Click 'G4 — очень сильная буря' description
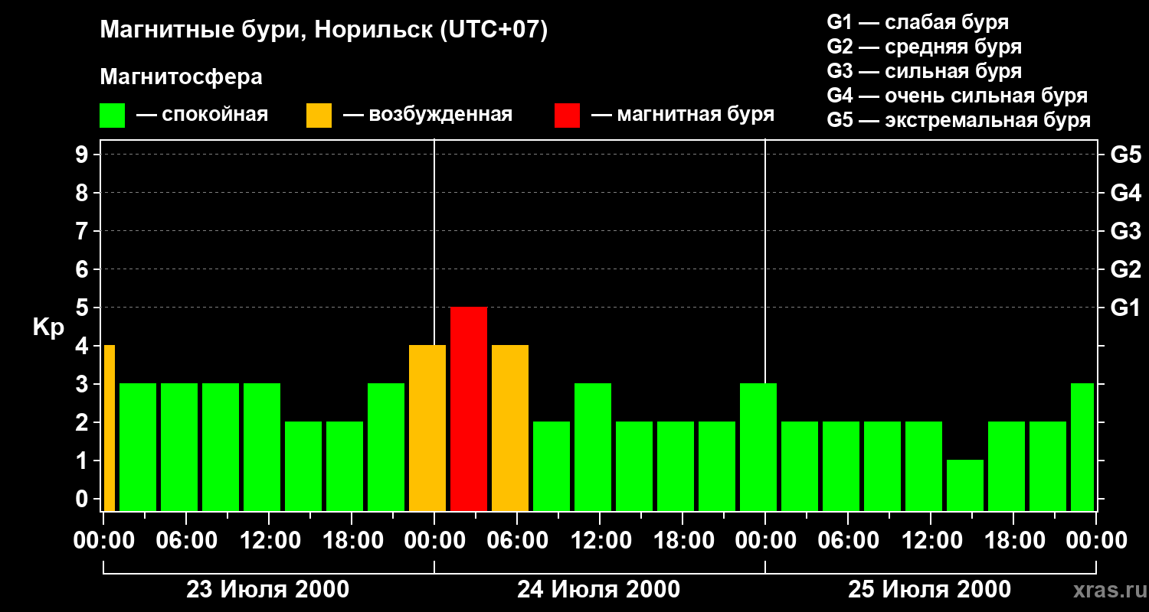Image resolution: width=1149 pixels, height=612 pixels. tap(957, 96)
